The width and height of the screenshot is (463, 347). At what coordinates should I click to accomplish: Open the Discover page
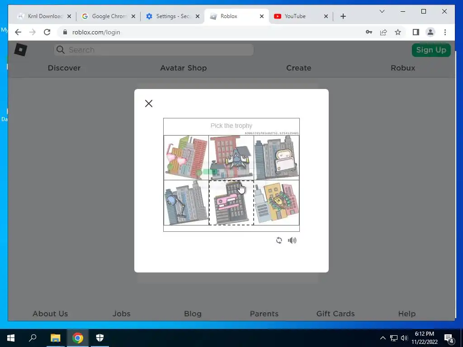pos(64,68)
